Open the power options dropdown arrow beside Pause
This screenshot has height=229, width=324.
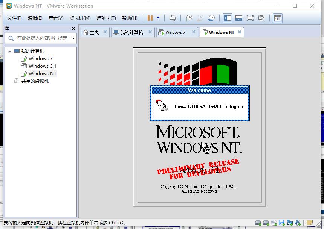pyautogui.click(x=158, y=18)
